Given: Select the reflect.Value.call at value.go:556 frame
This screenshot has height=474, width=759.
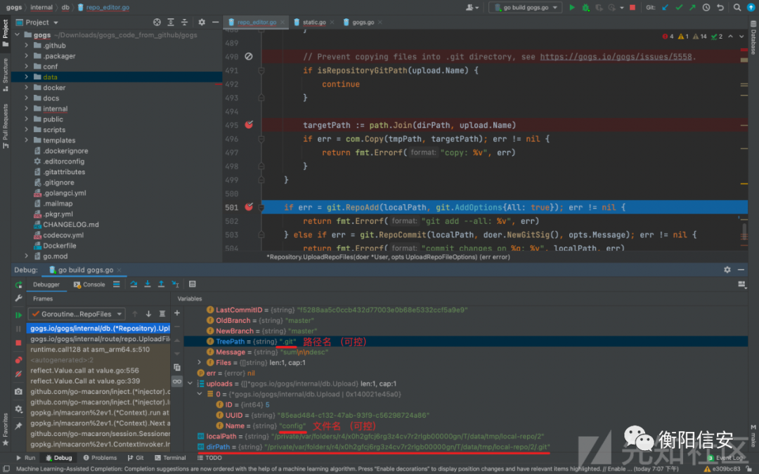Looking at the screenshot, I should (x=84, y=371).
